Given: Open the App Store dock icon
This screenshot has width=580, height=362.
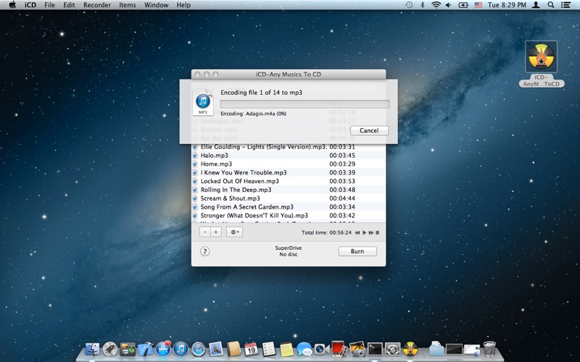Looking at the screenshot, I should coord(163,349).
